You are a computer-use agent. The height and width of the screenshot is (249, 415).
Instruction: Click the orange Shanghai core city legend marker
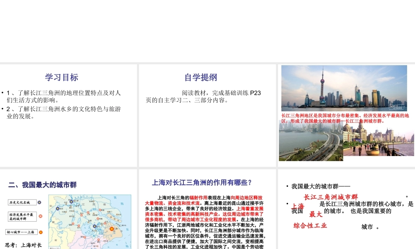(40, 232)
